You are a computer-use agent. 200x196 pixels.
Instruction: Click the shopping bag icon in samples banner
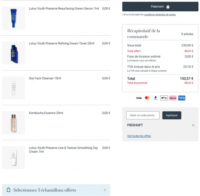pyautogui.click(x=8, y=190)
